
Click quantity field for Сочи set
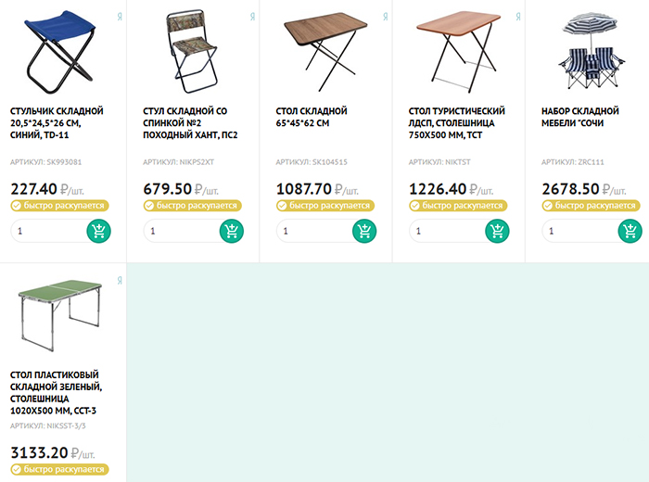pos(580,231)
